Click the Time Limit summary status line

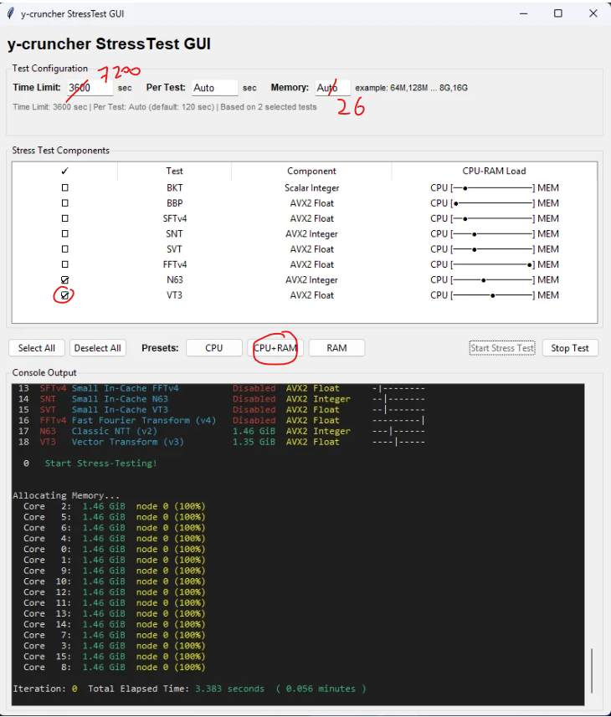165,107
